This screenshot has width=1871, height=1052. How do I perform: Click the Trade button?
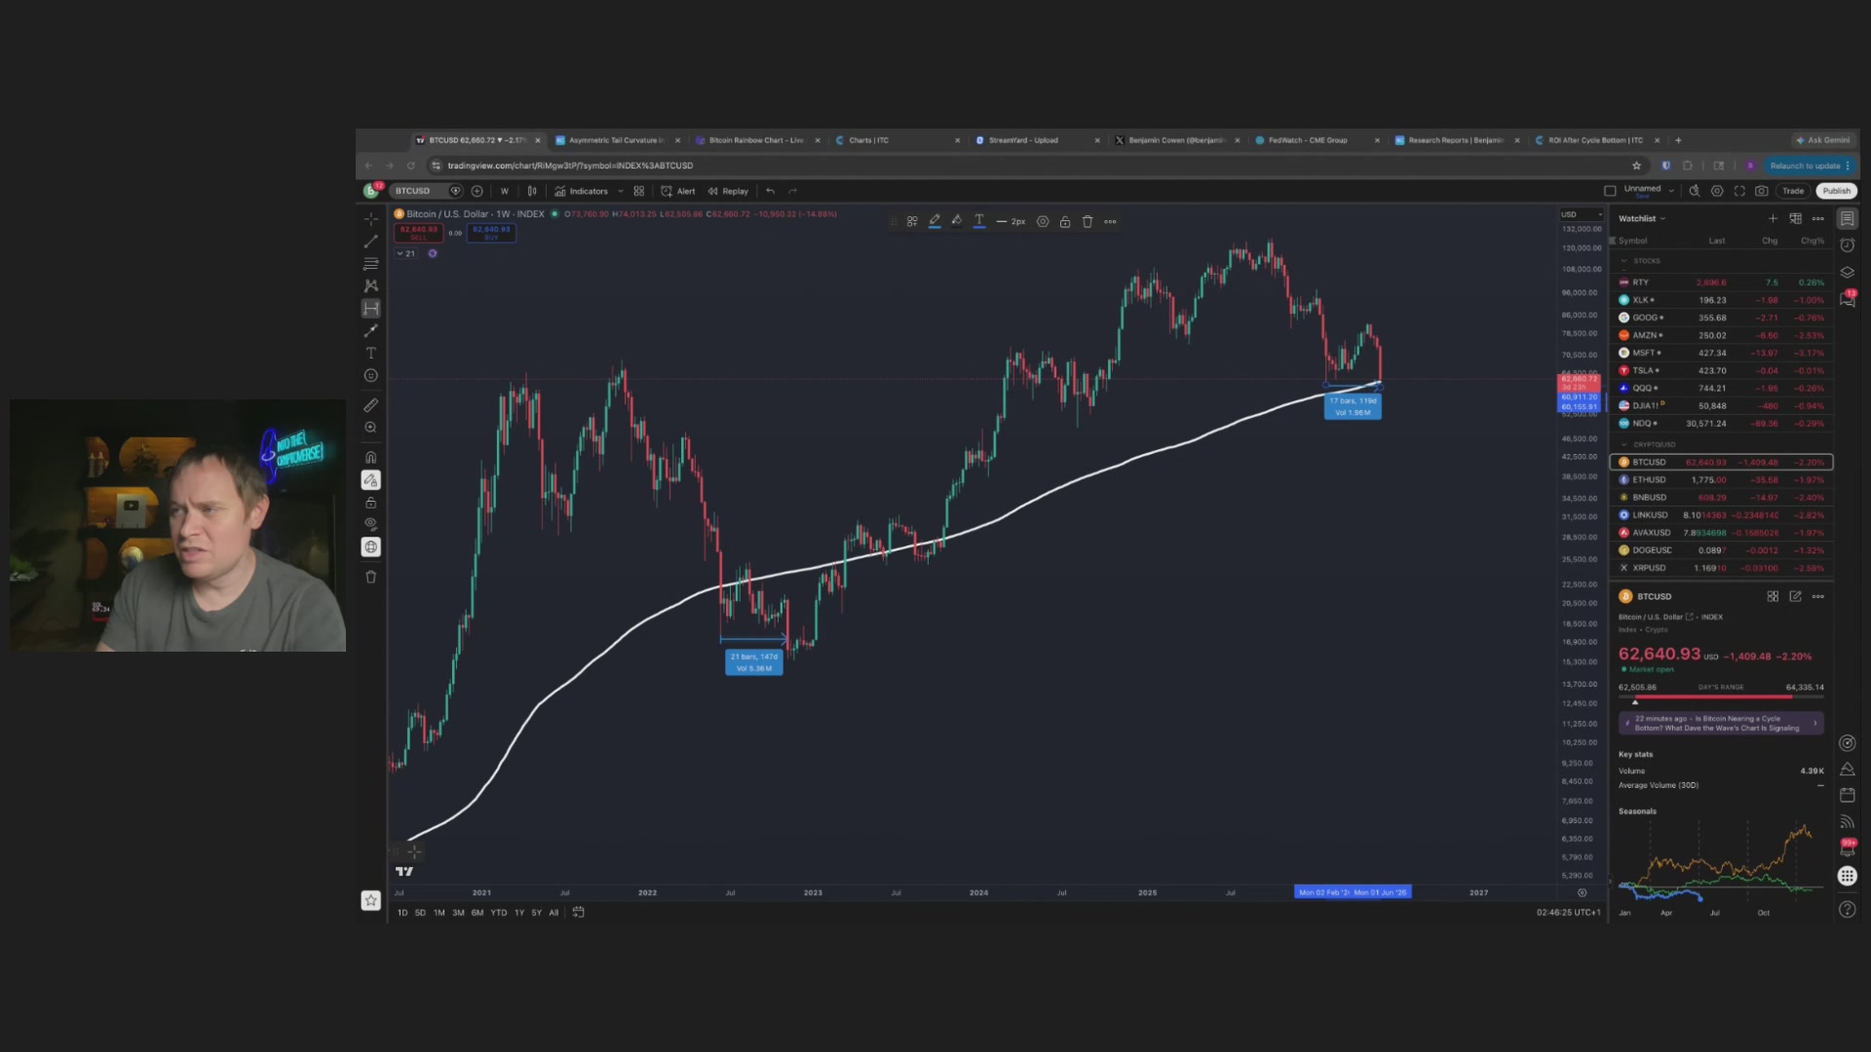click(x=1793, y=191)
